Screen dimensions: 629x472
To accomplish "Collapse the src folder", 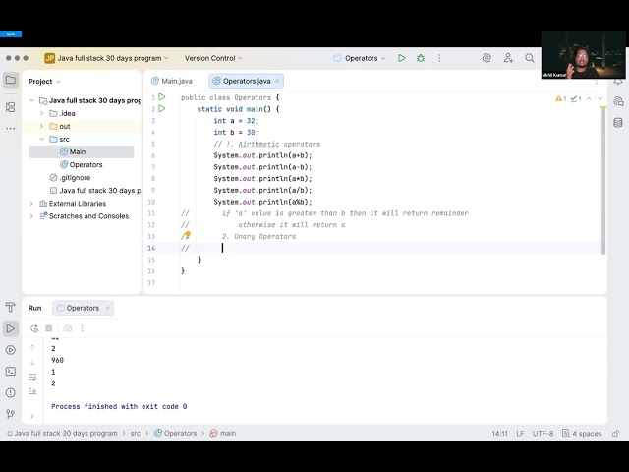I will click(x=41, y=140).
